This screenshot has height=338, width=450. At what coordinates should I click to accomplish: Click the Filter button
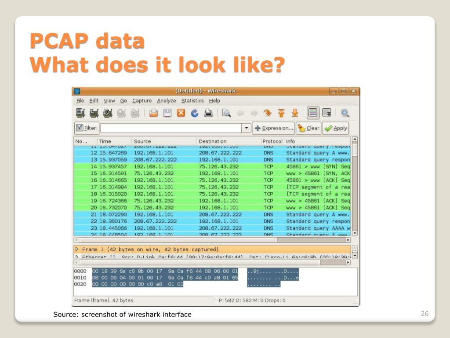[87, 128]
